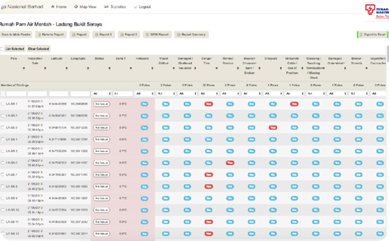Tick the List Selected checkbox

2,49
